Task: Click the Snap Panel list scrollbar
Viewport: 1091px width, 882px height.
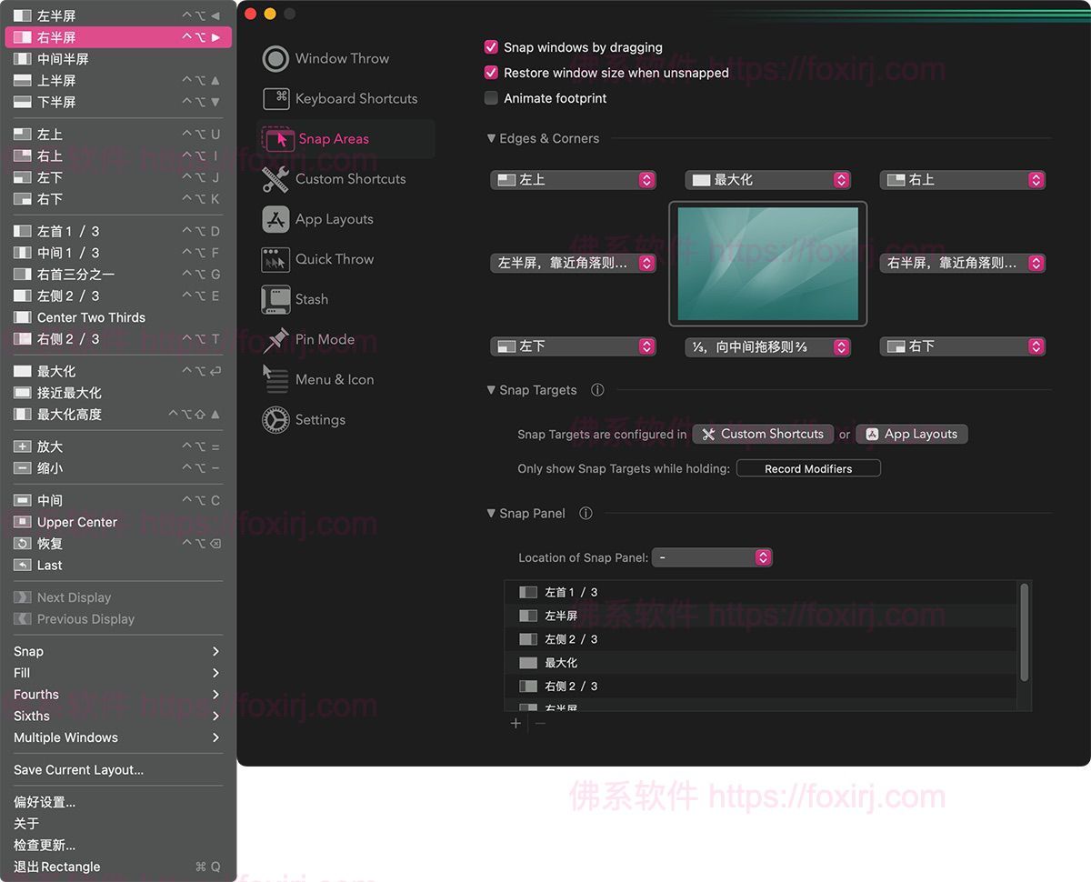Action: pos(1025,632)
